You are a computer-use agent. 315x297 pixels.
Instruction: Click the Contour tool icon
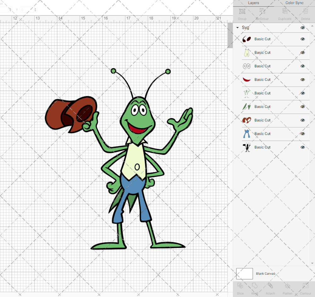305,286
